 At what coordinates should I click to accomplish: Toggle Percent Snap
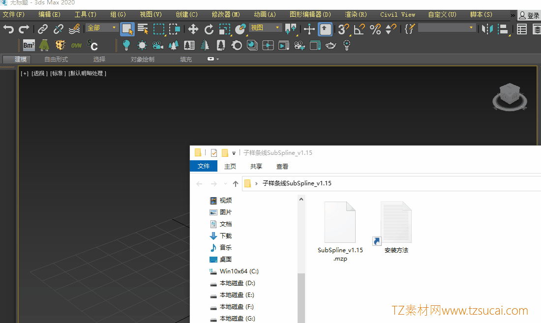(375, 29)
